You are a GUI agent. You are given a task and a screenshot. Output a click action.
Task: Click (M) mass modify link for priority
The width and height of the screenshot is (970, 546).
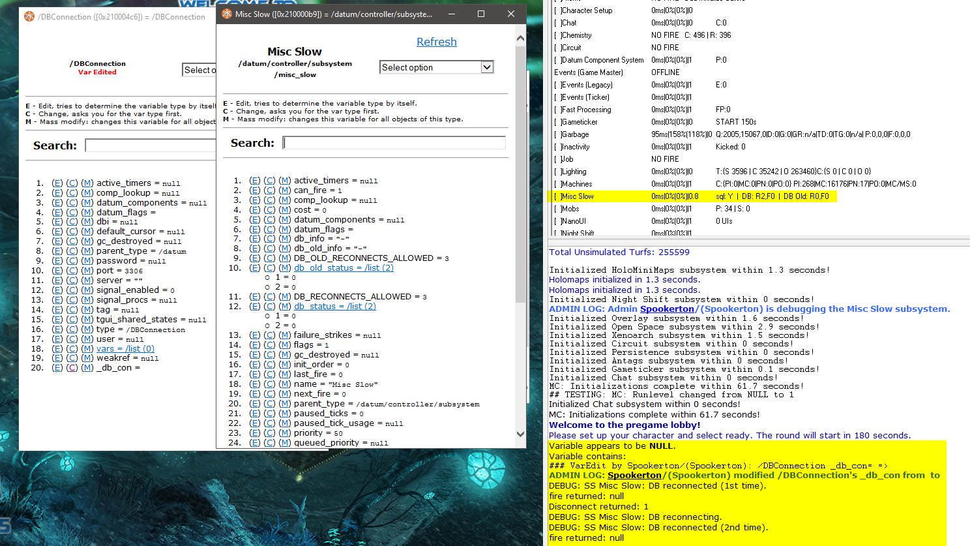[x=285, y=433]
